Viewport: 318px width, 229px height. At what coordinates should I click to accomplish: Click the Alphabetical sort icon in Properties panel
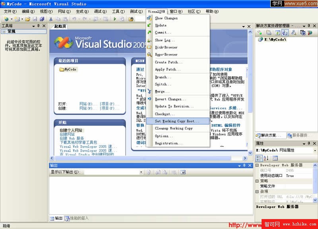coord(266,158)
